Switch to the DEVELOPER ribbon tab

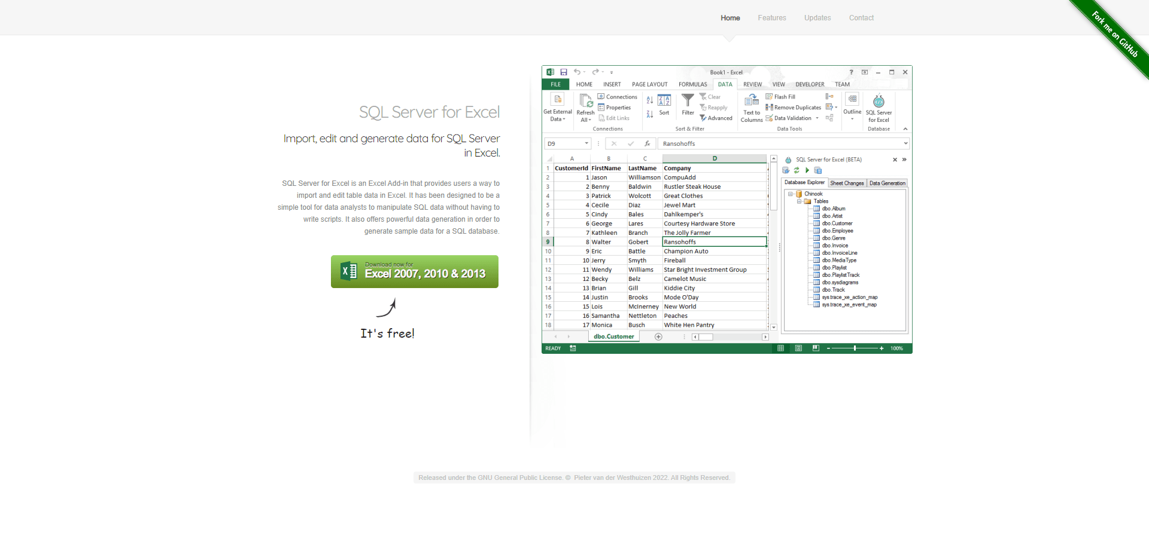pyautogui.click(x=810, y=84)
